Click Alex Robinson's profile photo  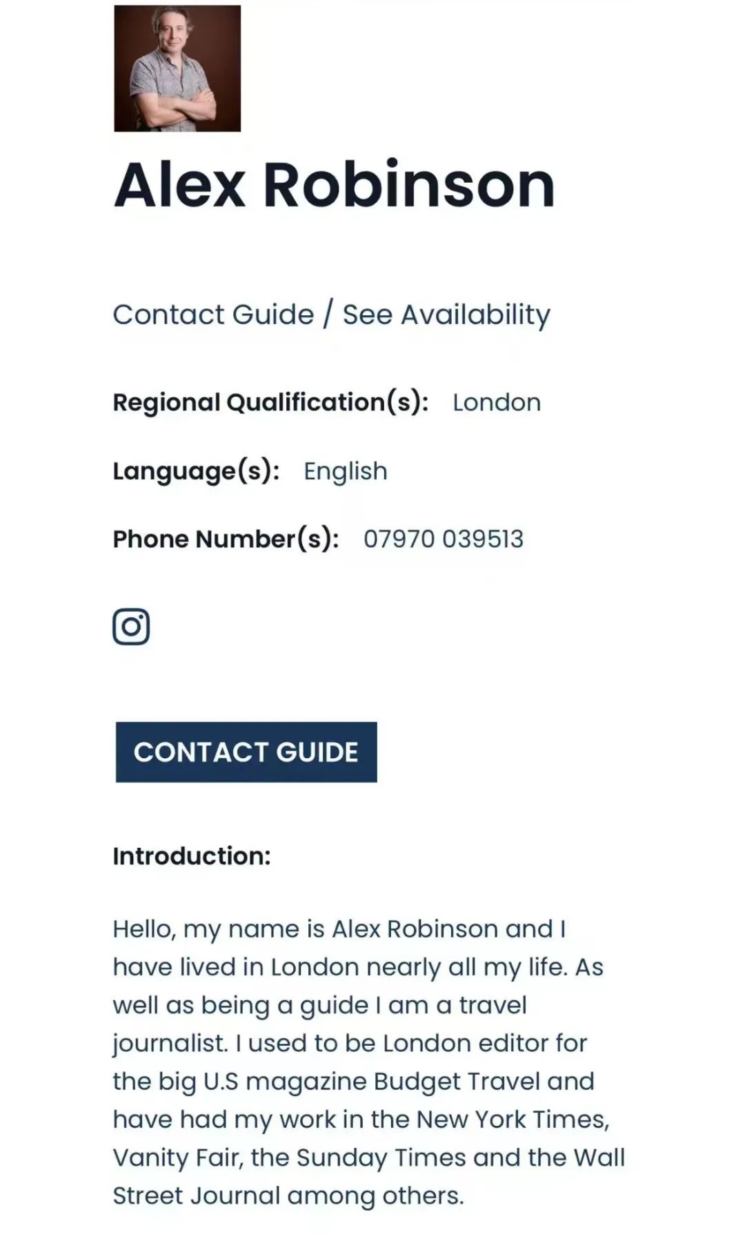point(177,68)
